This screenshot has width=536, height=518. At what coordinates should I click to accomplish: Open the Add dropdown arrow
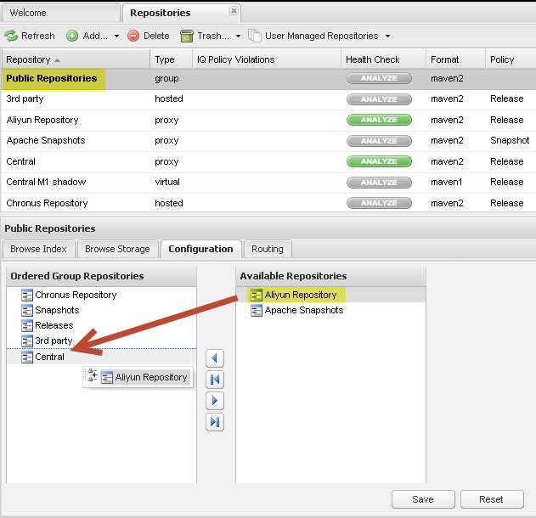(x=116, y=36)
